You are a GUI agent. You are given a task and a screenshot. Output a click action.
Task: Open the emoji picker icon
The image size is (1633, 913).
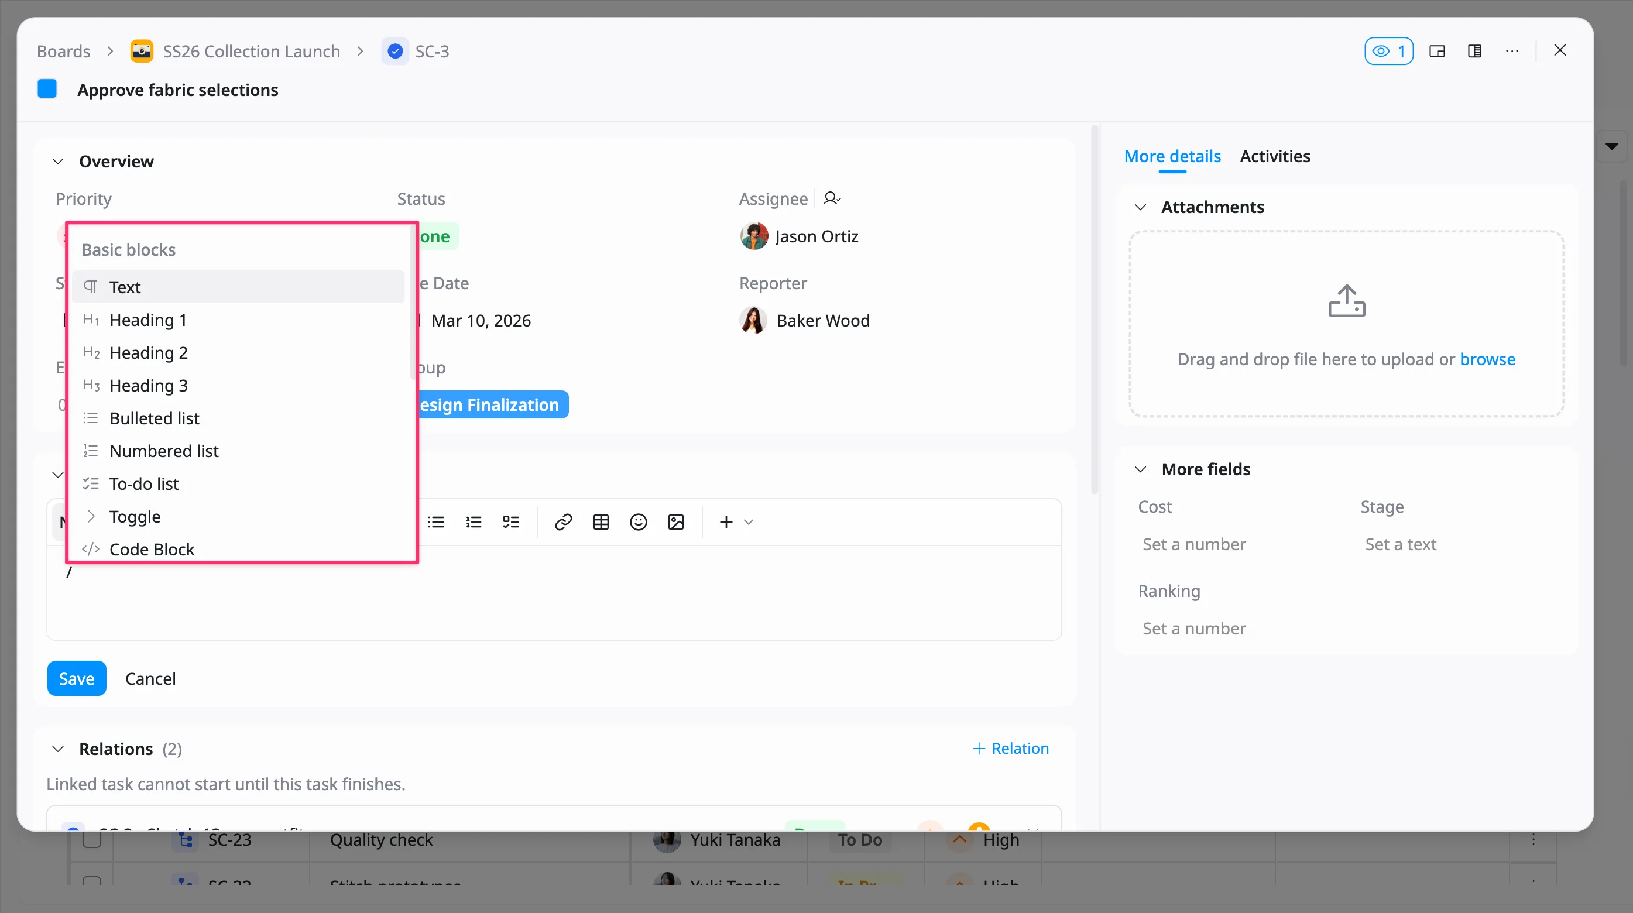(x=639, y=522)
